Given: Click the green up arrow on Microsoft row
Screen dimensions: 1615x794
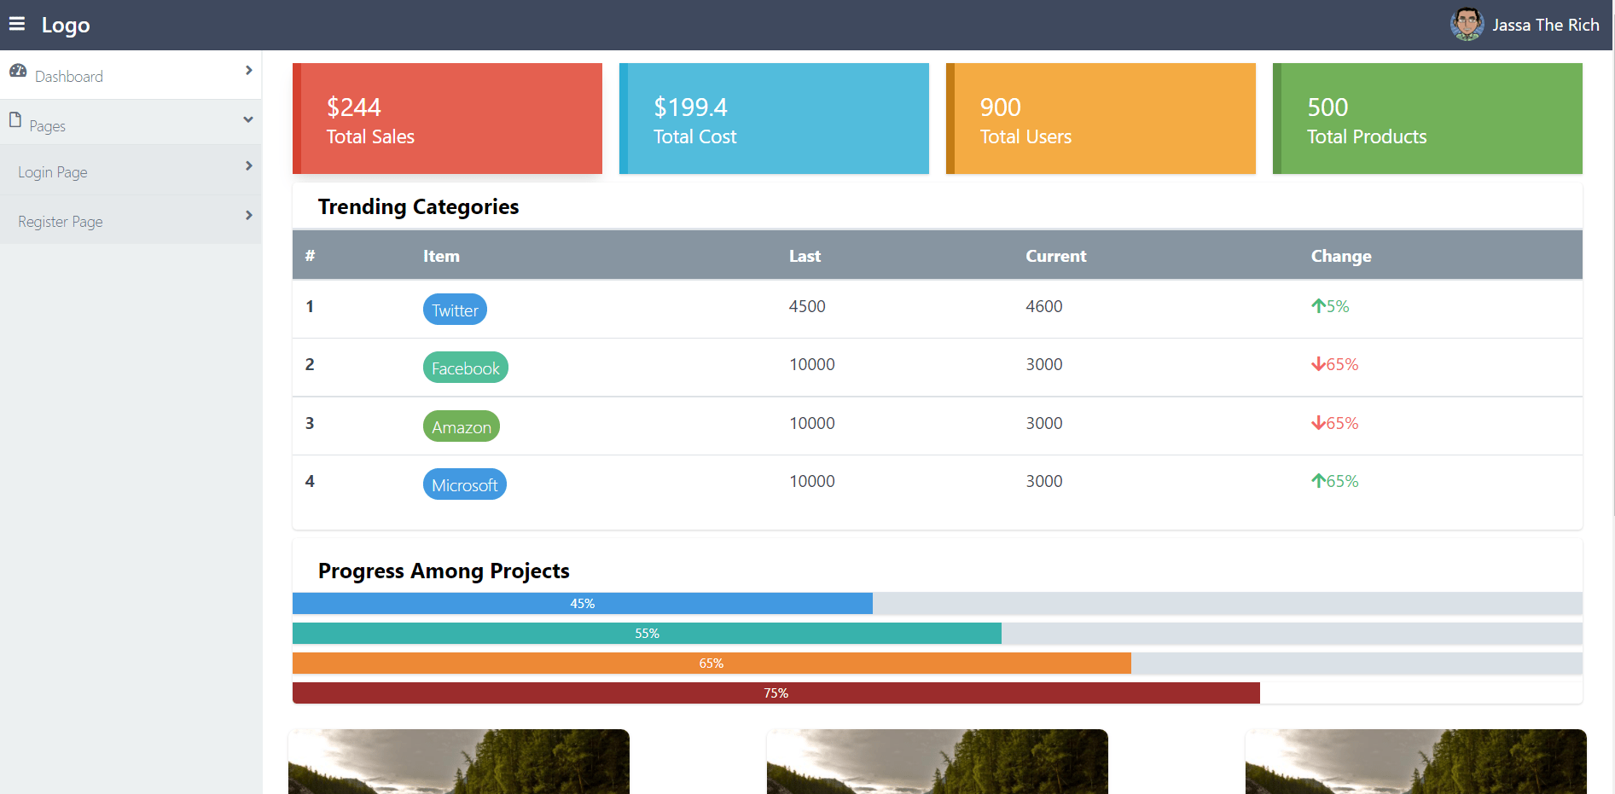Looking at the screenshot, I should click(1318, 481).
